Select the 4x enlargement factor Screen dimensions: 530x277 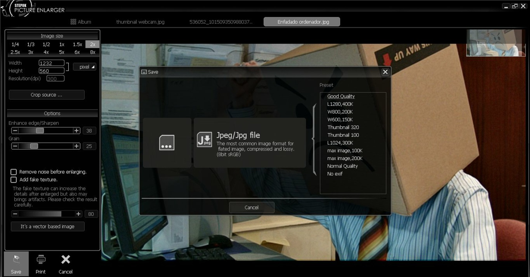(x=46, y=52)
